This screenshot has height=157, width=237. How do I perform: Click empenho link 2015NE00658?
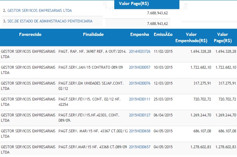click(x=140, y=131)
